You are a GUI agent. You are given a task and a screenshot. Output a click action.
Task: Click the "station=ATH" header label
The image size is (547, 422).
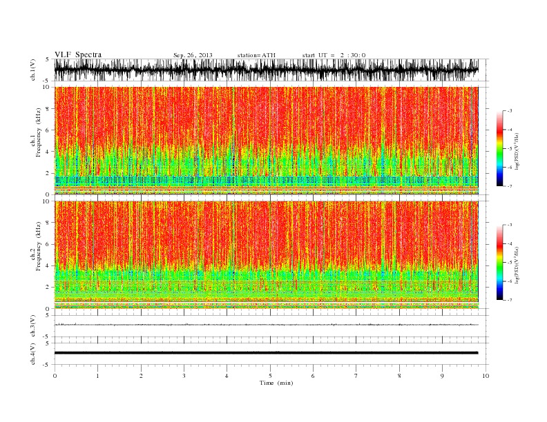click(x=256, y=55)
